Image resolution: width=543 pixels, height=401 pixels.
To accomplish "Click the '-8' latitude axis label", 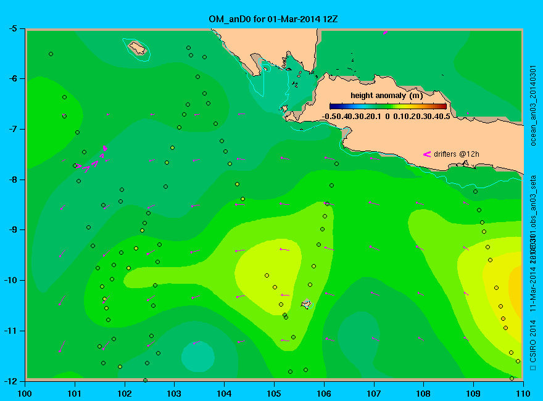I will click(12, 180).
